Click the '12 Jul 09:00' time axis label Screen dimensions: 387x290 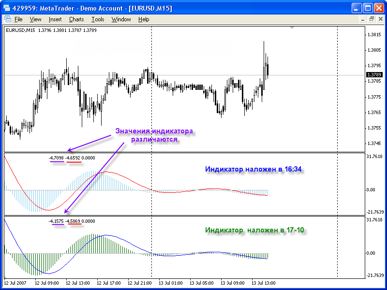pyautogui.click(x=46, y=283)
